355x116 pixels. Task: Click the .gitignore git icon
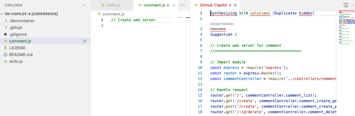tap(6, 34)
